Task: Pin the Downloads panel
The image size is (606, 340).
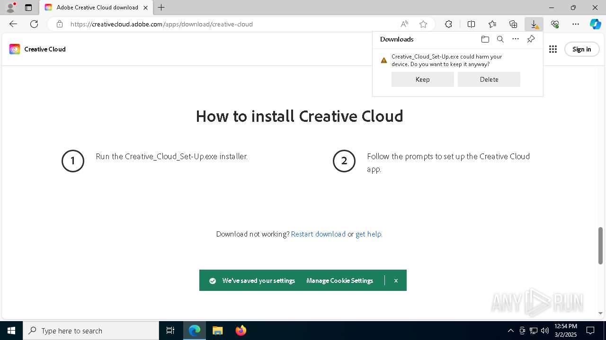Action: pyautogui.click(x=531, y=39)
